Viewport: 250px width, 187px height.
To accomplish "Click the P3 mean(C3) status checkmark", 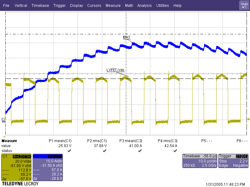I will coord(140,150).
